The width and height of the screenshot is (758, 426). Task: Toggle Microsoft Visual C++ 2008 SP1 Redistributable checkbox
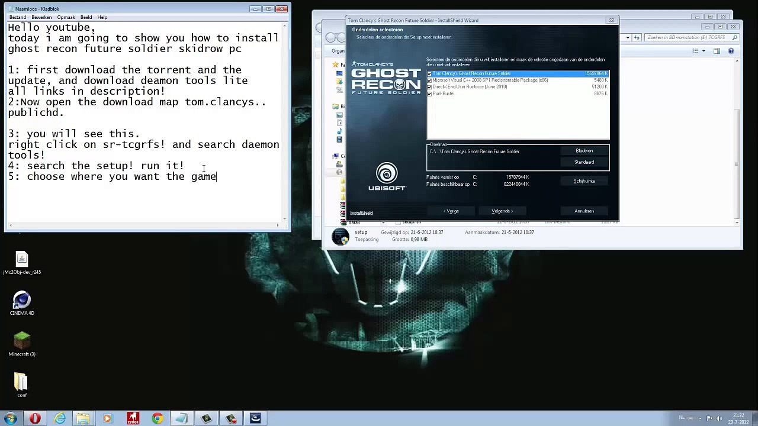coord(429,80)
